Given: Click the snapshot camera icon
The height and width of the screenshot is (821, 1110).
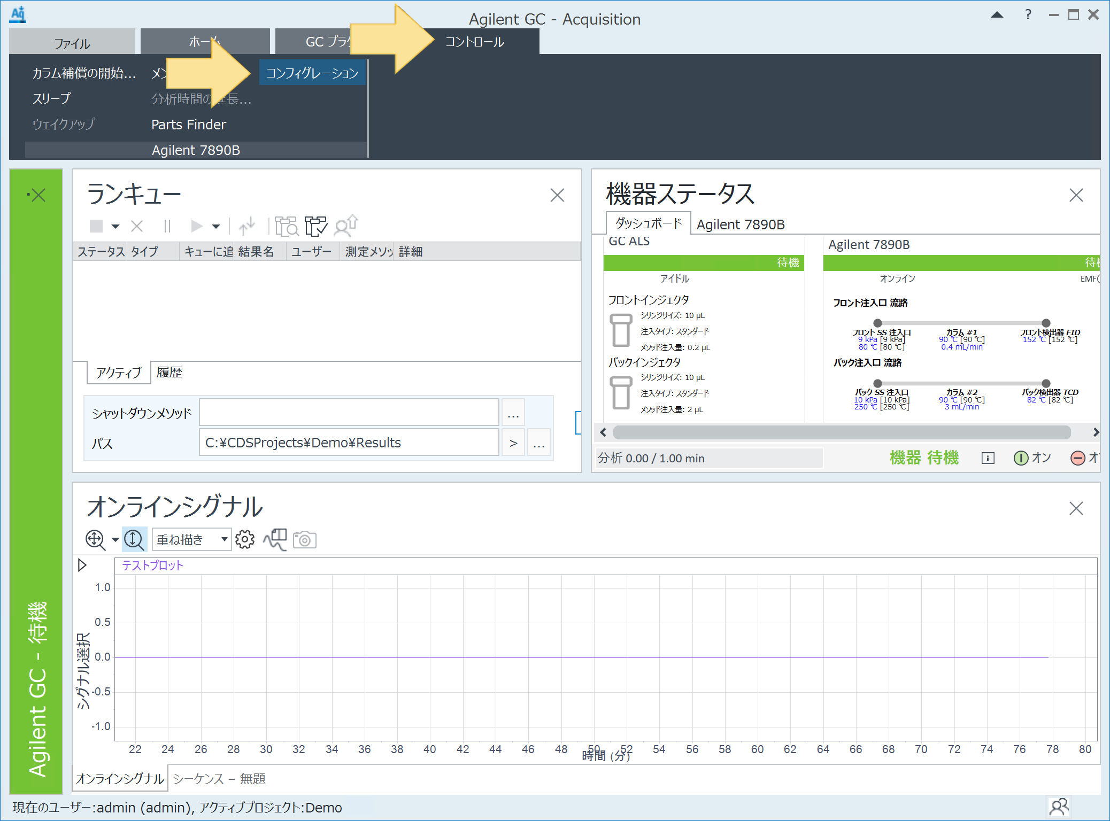Looking at the screenshot, I should tap(305, 540).
